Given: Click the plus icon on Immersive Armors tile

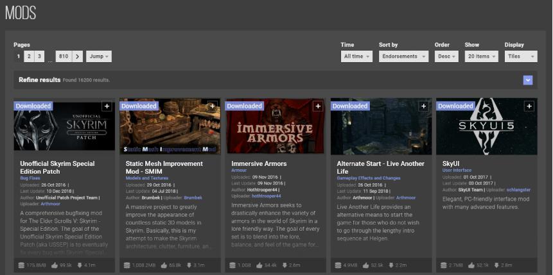Looking at the screenshot, I should click(x=318, y=106).
